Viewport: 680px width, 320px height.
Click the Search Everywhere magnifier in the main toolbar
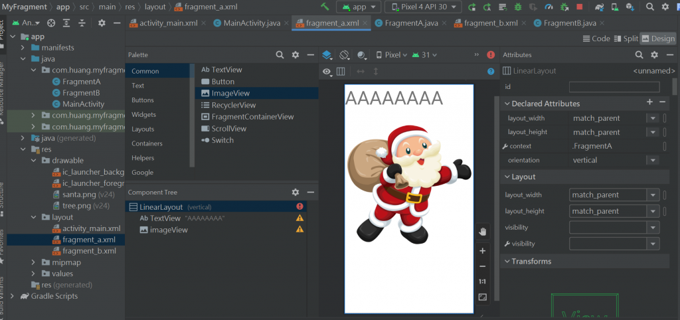649,7
